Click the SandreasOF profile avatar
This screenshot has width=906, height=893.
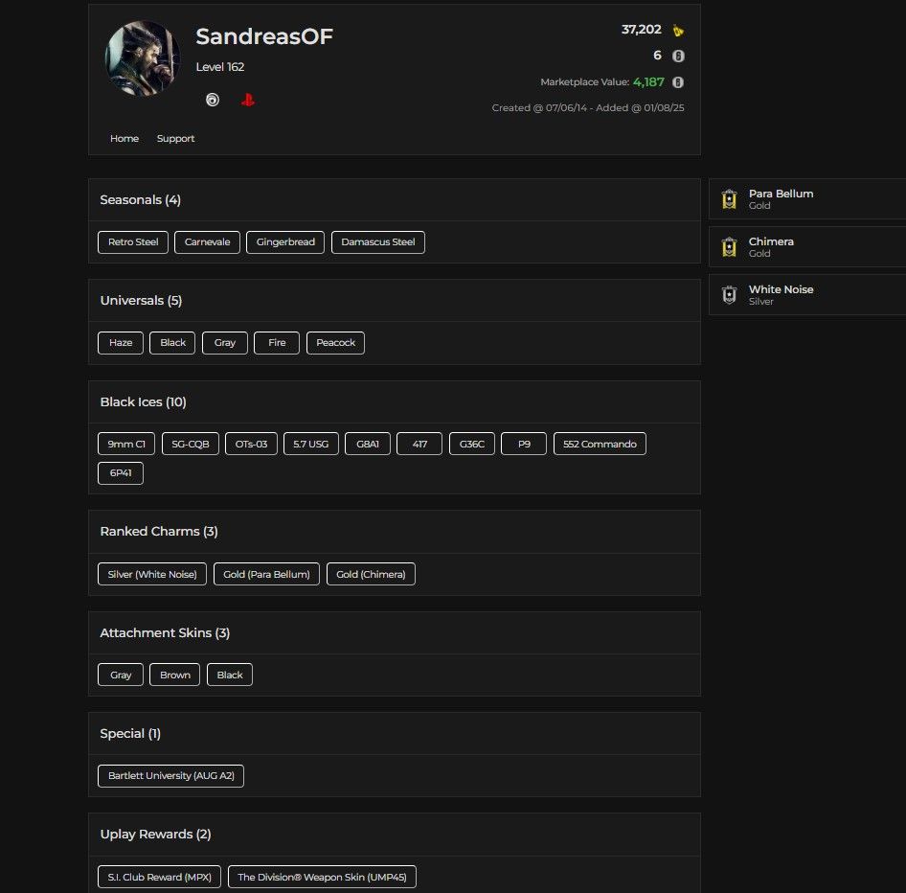tap(142, 57)
